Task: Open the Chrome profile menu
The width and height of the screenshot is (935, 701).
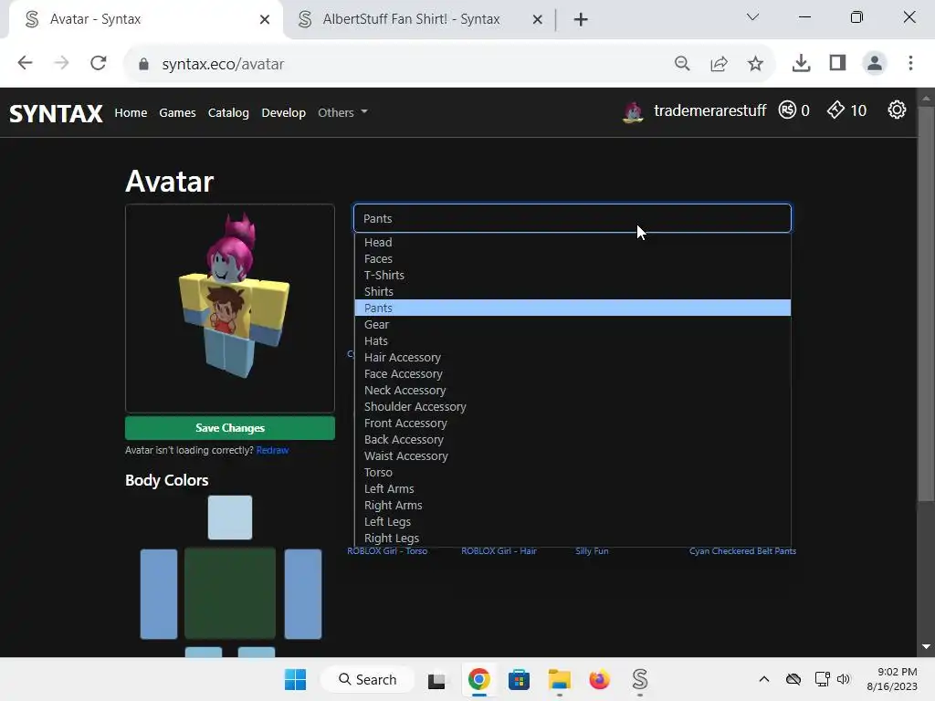Action: (875, 63)
